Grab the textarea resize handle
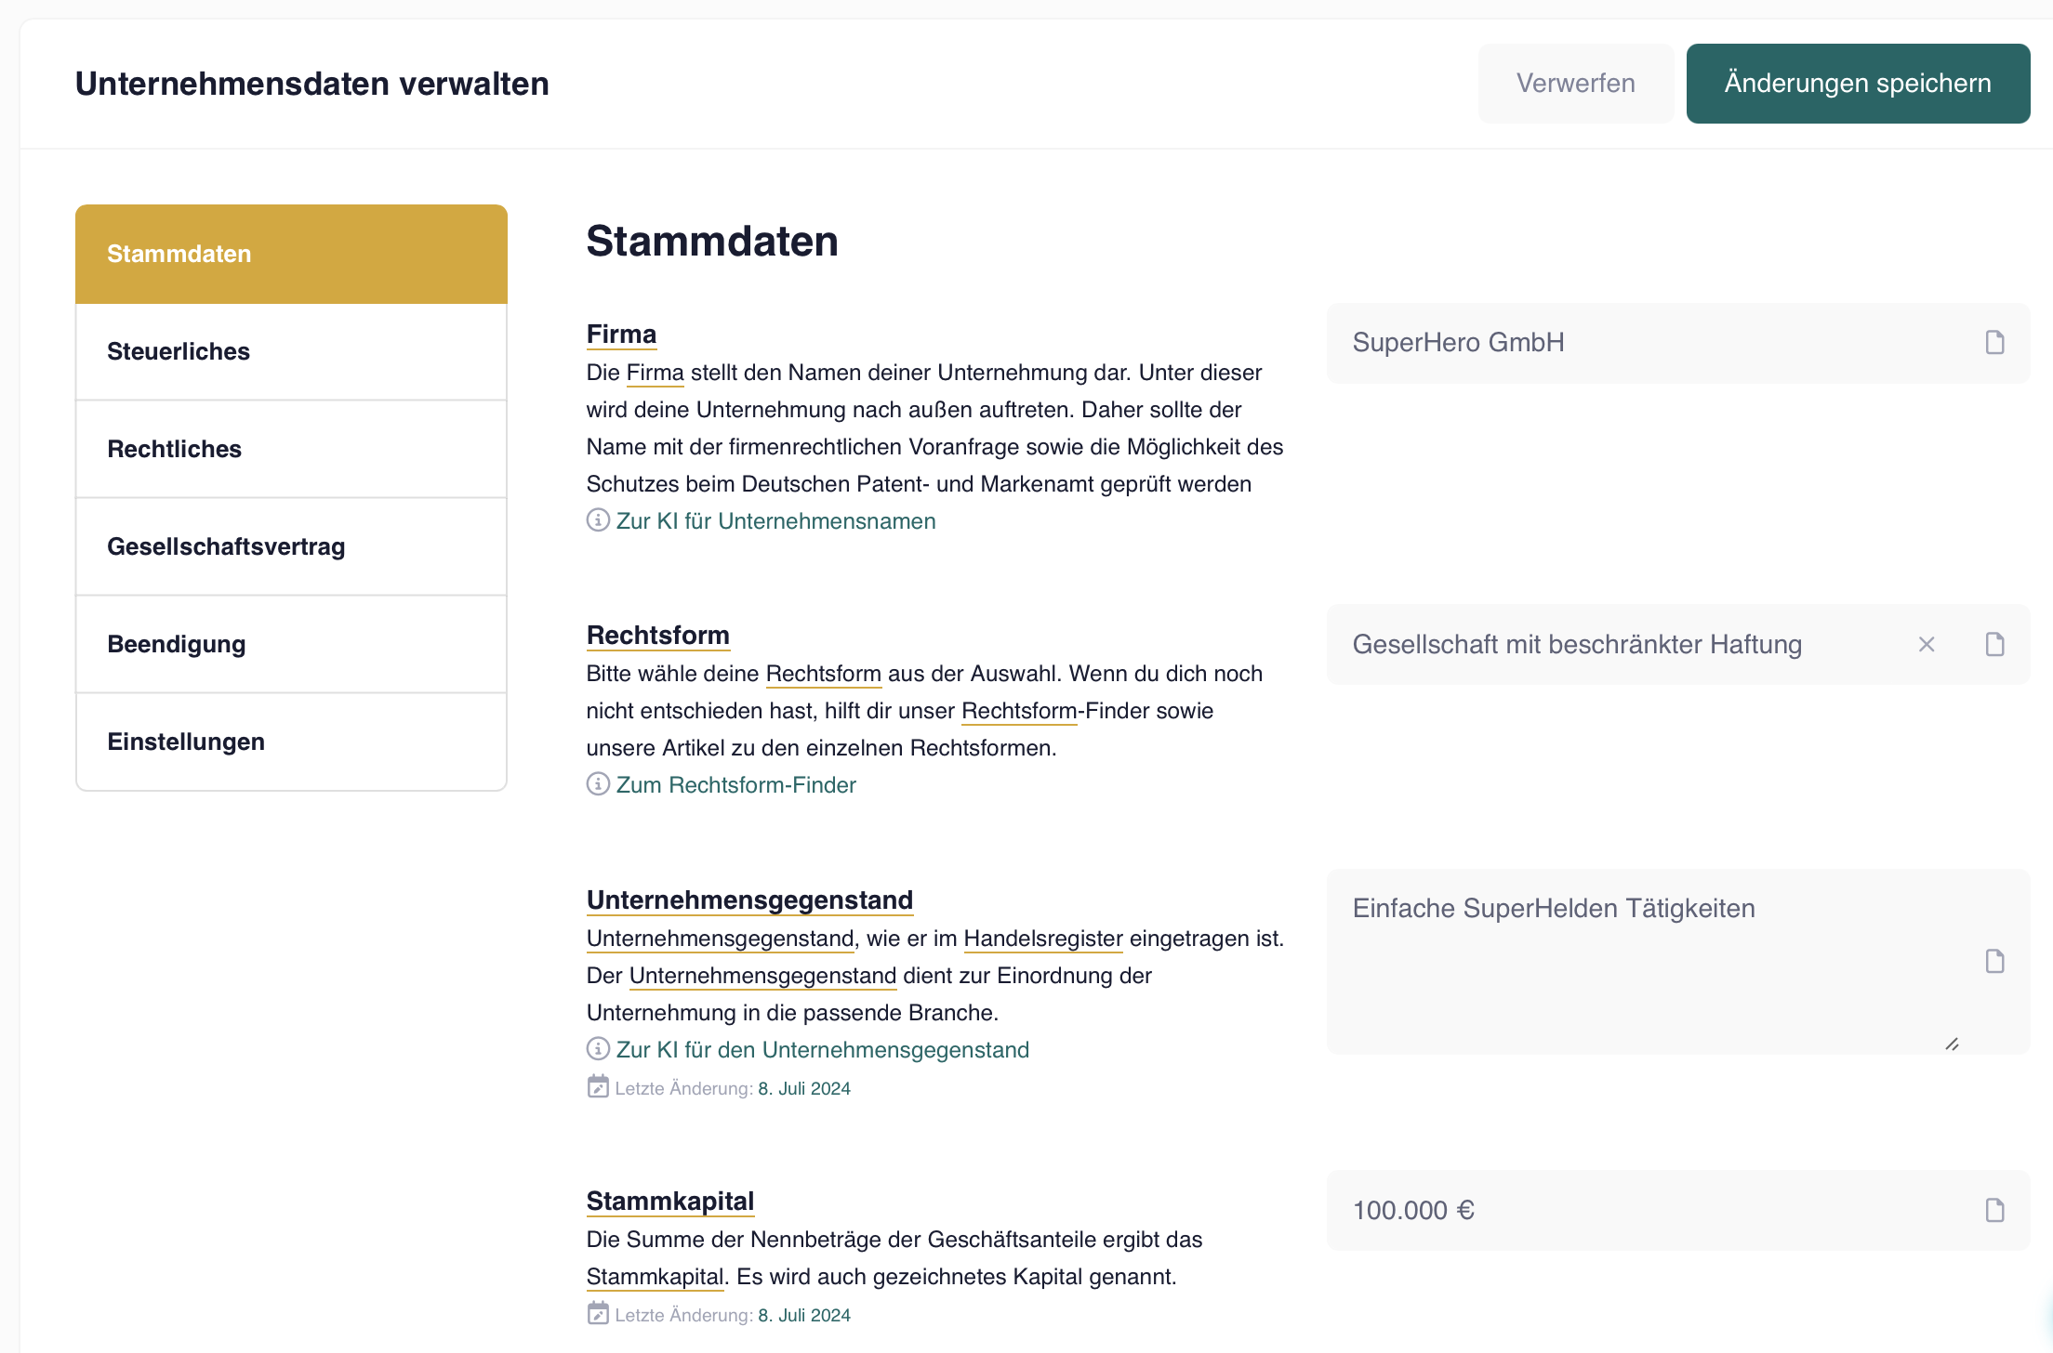The height and width of the screenshot is (1353, 2053). pos(1952,1044)
